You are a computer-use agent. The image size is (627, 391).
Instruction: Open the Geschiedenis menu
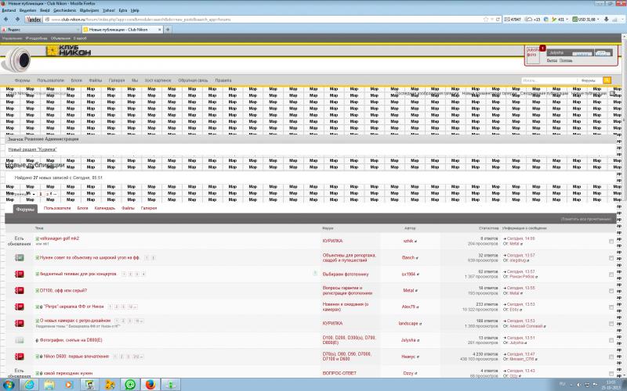[x=64, y=10]
